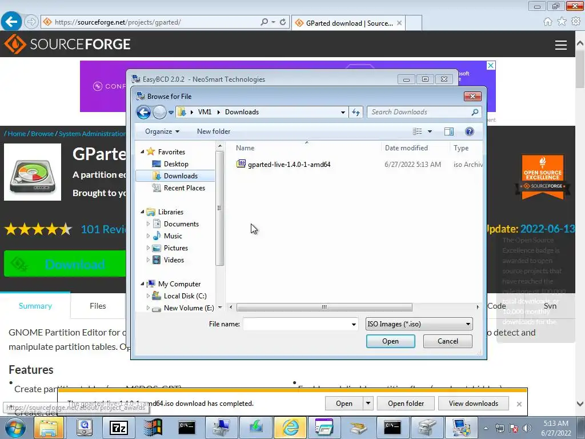Click the volume speaker tray icon

point(527,428)
